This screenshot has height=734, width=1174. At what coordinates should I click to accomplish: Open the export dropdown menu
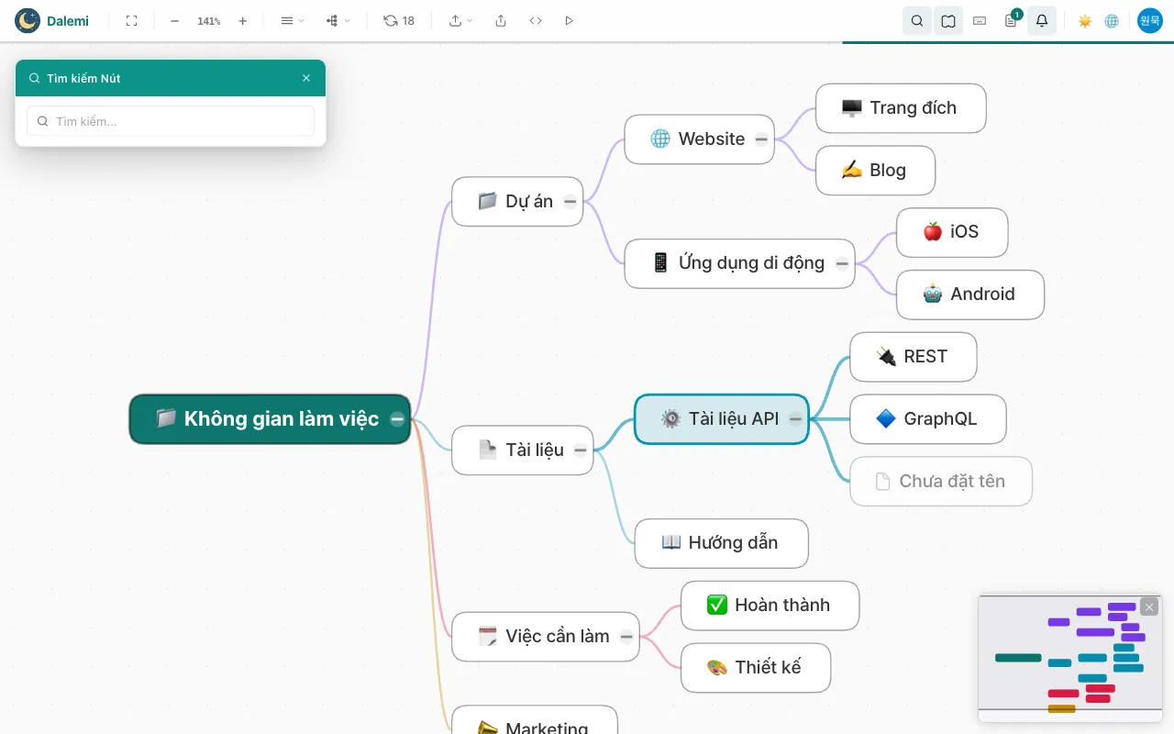click(460, 20)
